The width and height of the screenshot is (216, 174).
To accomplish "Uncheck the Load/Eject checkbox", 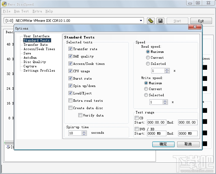I will click(70, 93).
